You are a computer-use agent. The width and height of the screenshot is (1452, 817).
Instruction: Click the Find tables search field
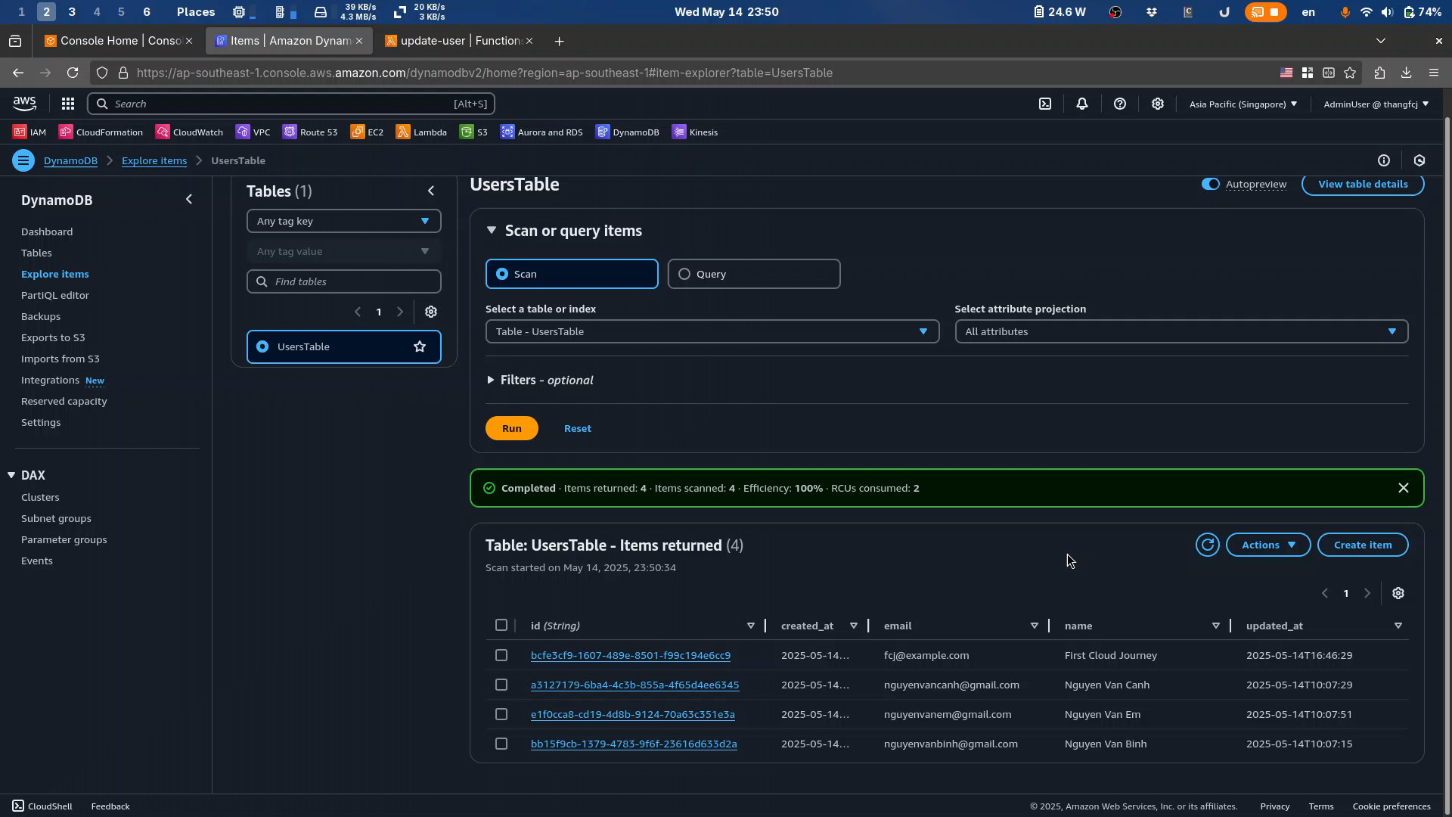point(343,281)
